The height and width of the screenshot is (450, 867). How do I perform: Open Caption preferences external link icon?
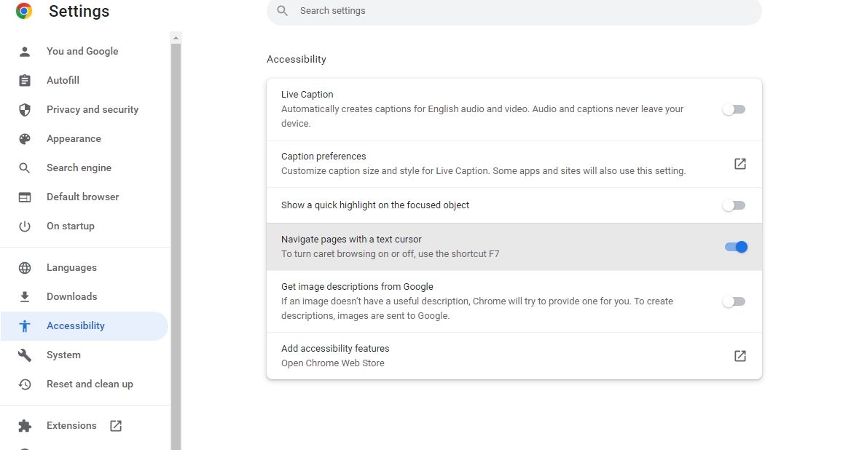tap(739, 164)
